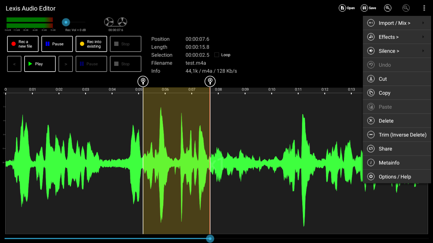Open Metainfo menu entry
The image size is (433, 243).
point(397,163)
